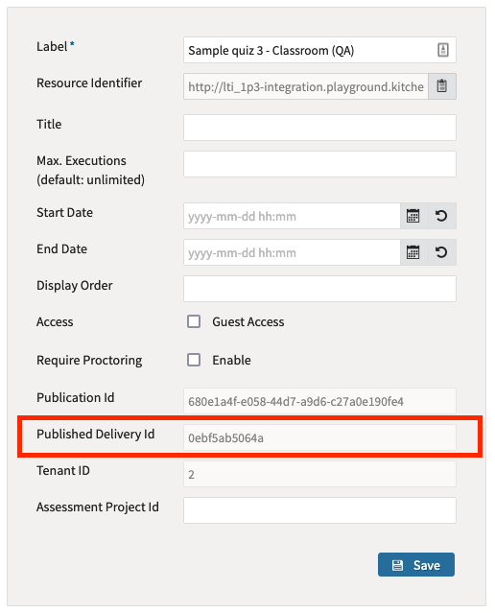Click the icon inside the Label field

coord(442,50)
